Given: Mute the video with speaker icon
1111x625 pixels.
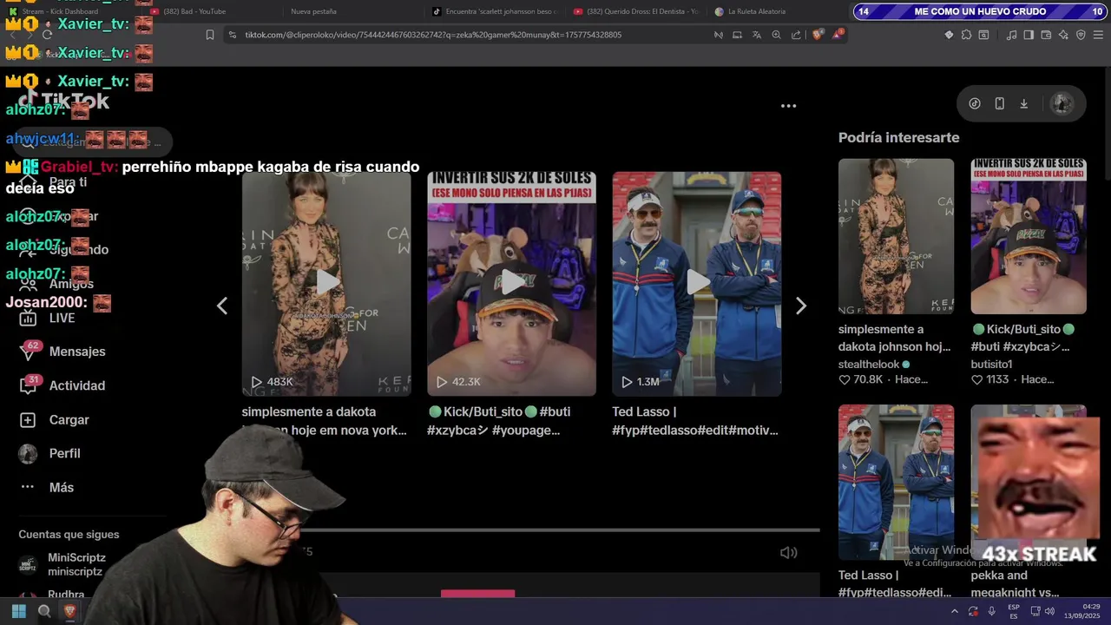Looking at the screenshot, I should tap(788, 552).
